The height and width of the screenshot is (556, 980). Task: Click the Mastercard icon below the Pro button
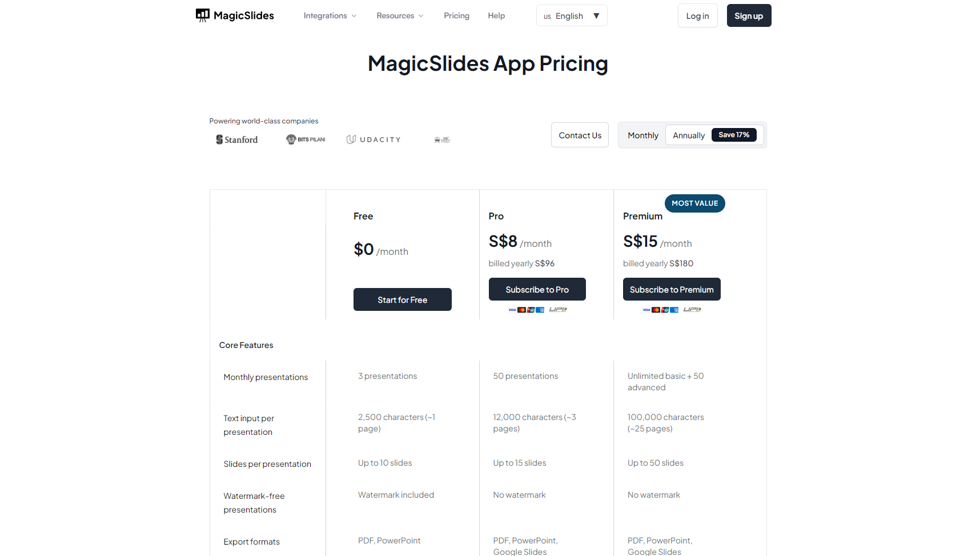pyautogui.click(x=521, y=310)
